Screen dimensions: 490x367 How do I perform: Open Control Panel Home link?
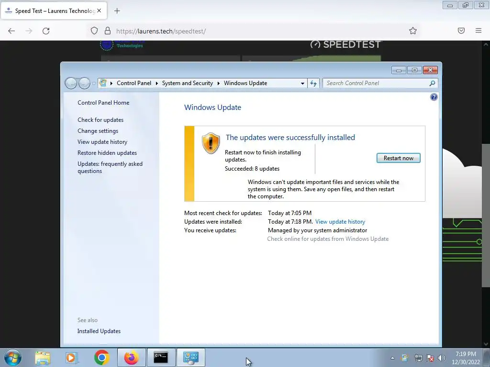(103, 103)
